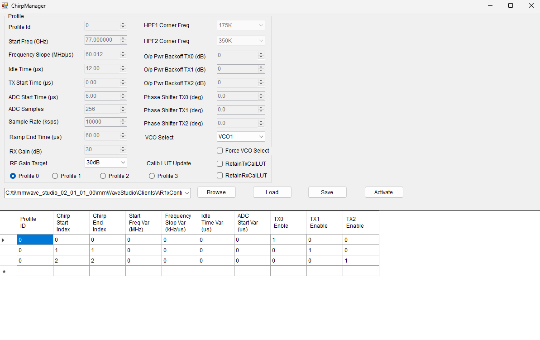Click the Frequency Slop Var column header
This screenshot has width=540, height=340.
click(180, 223)
